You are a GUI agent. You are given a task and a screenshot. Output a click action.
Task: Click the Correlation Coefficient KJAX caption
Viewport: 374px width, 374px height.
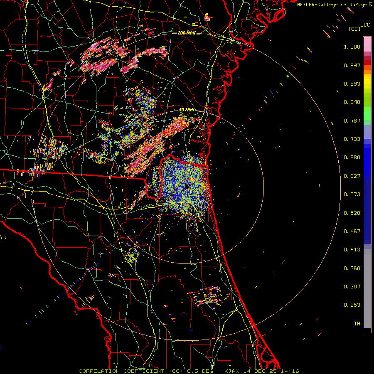pyautogui.click(x=189, y=371)
